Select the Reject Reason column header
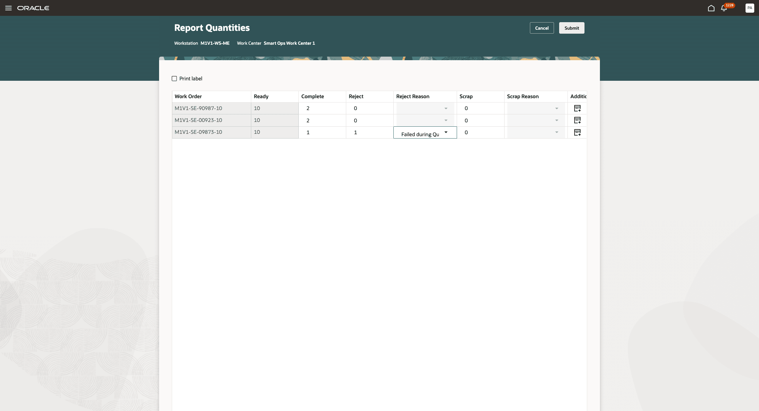 coord(425,96)
